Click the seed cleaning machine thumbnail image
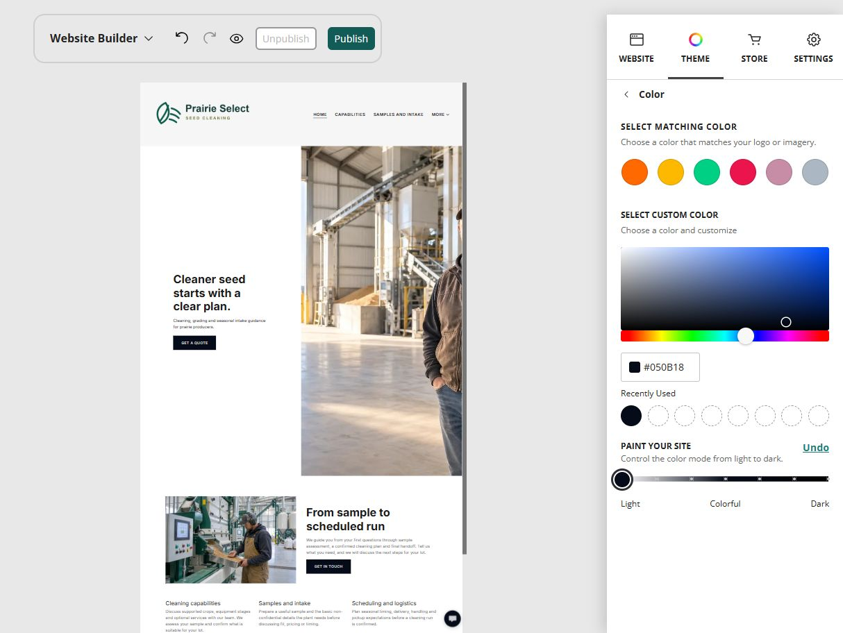The image size is (843, 633). coord(231,540)
